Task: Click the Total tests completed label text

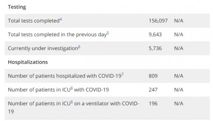Action: coord(34,21)
